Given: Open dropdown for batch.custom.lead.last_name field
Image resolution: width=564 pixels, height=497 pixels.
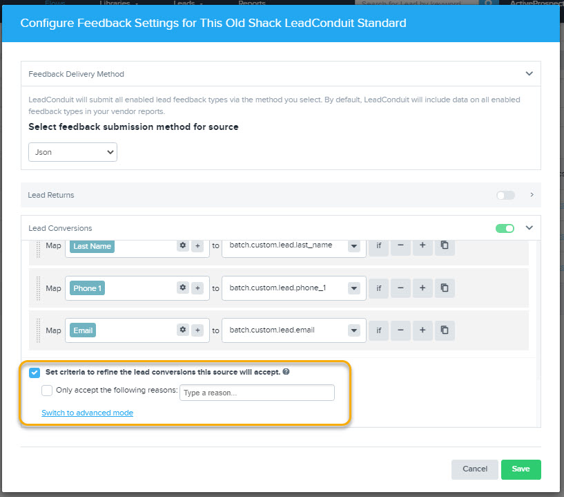Looking at the screenshot, I should [x=354, y=246].
